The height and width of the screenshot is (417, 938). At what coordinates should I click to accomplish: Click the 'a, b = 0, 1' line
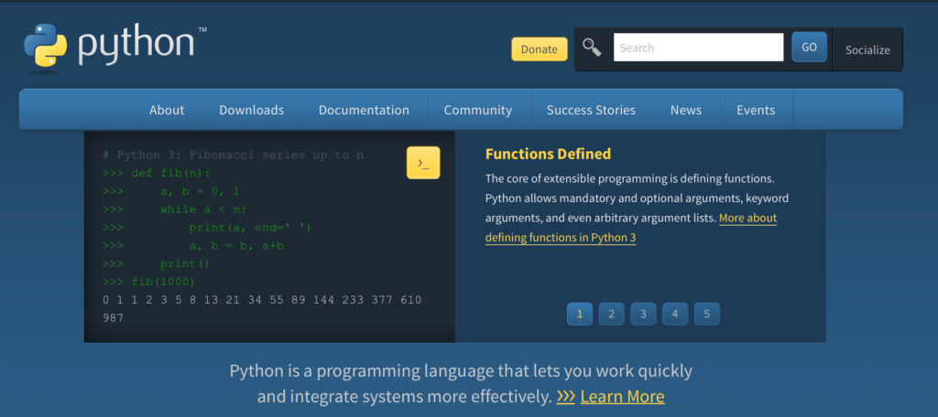tap(170, 191)
